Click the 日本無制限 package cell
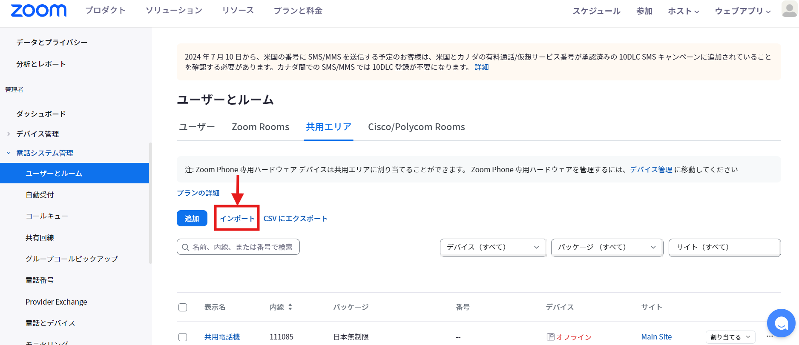 pos(351,337)
